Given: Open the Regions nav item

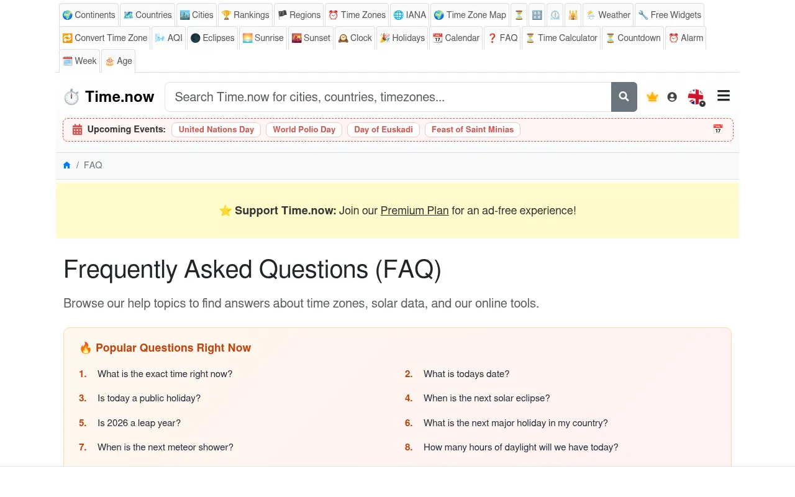Looking at the screenshot, I should [x=299, y=15].
